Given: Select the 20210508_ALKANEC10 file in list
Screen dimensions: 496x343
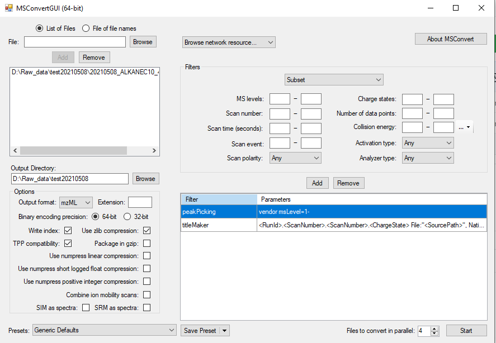Looking at the screenshot, I should click(x=85, y=72).
